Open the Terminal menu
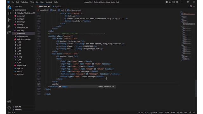Image resolution: width=203 pixels, height=114 pixels. pos(49,2)
